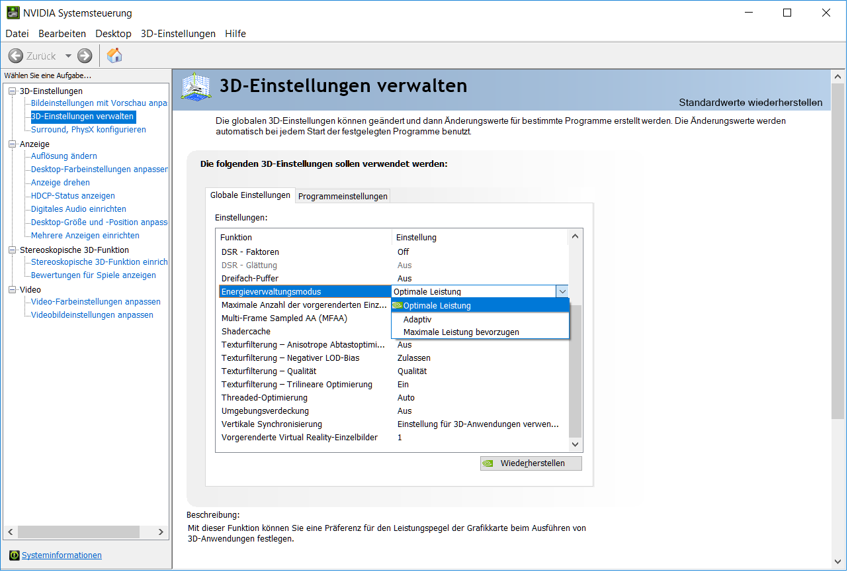Click Standardwerte wiederherstellen link
The height and width of the screenshot is (572, 854).
click(x=751, y=103)
